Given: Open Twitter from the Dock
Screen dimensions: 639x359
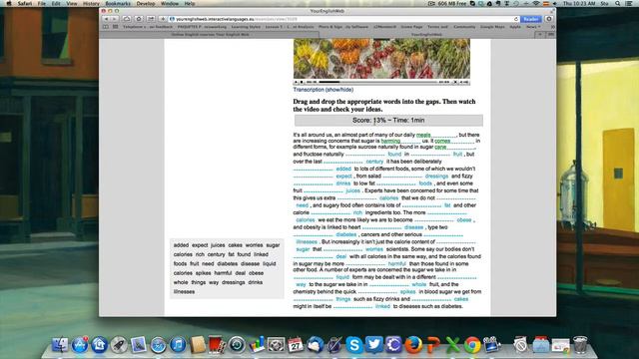Looking at the screenshot, I should (x=373, y=344).
